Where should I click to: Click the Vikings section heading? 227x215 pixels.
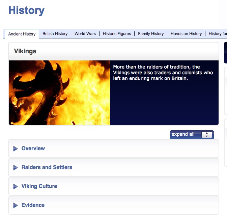(x=25, y=51)
